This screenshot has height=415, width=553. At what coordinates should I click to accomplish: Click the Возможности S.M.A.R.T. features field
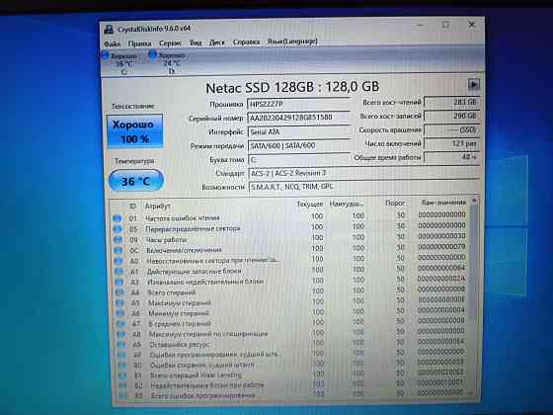[x=364, y=187]
